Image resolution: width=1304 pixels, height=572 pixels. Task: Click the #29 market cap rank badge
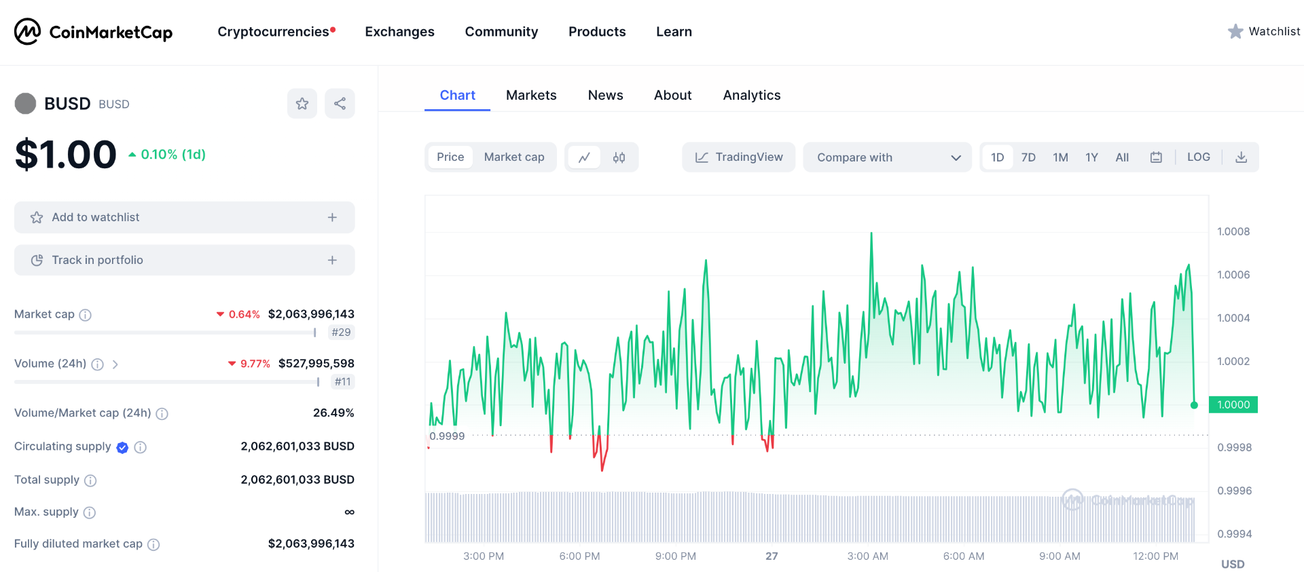click(341, 332)
